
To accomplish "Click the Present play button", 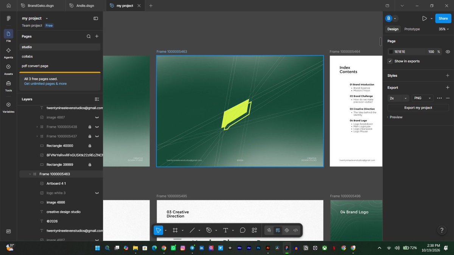I will pos(424,19).
